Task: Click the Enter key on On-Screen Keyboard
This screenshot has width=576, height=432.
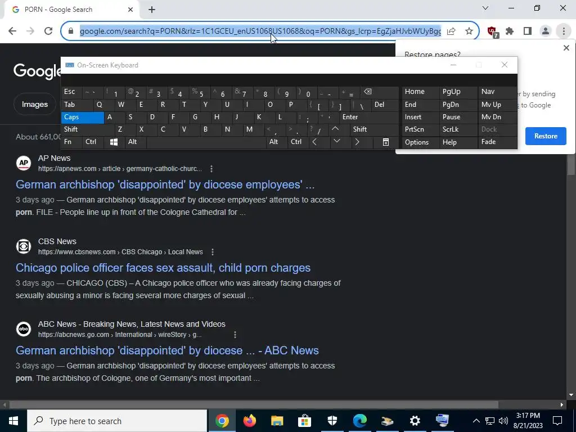Action: point(368,117)
